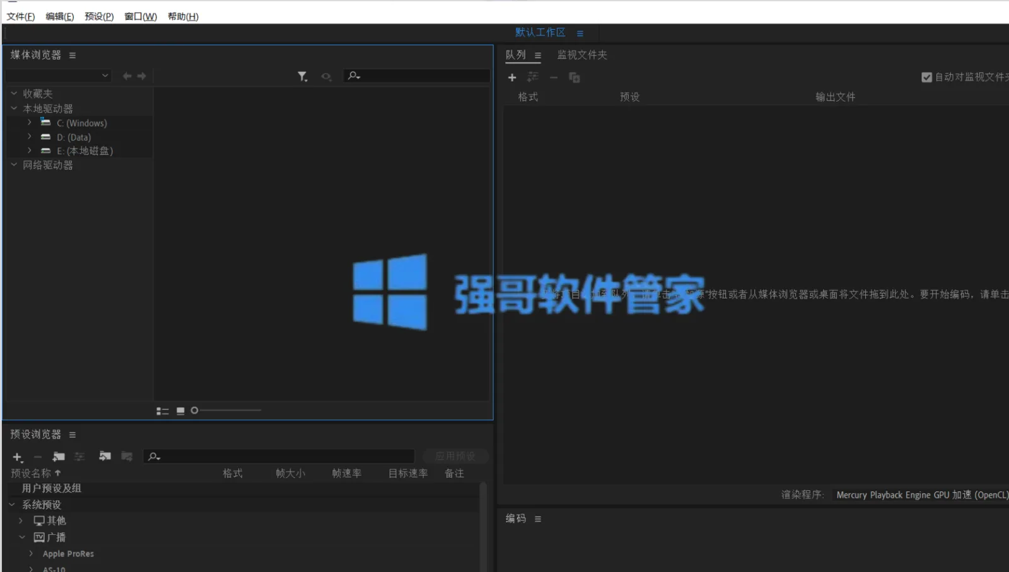Collapse the 系统预设 group
Screen dimensions: 1009x572
pos(12,505)
